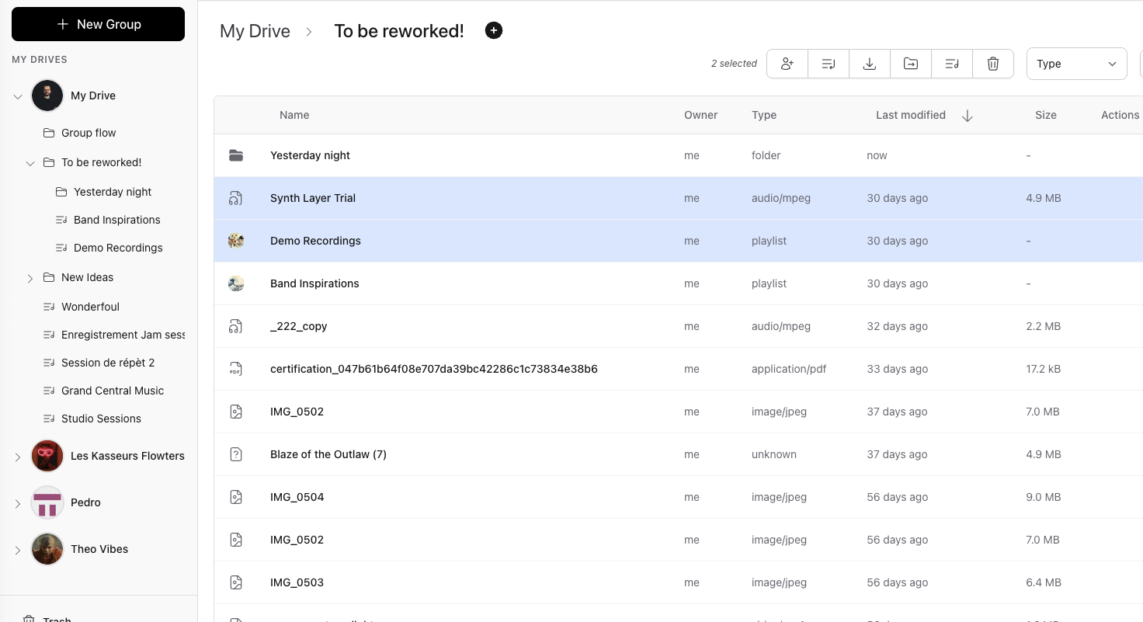
Task: Click the Band Inspirations playlist cover thumbnail
Action: click(x=236, y=283)
